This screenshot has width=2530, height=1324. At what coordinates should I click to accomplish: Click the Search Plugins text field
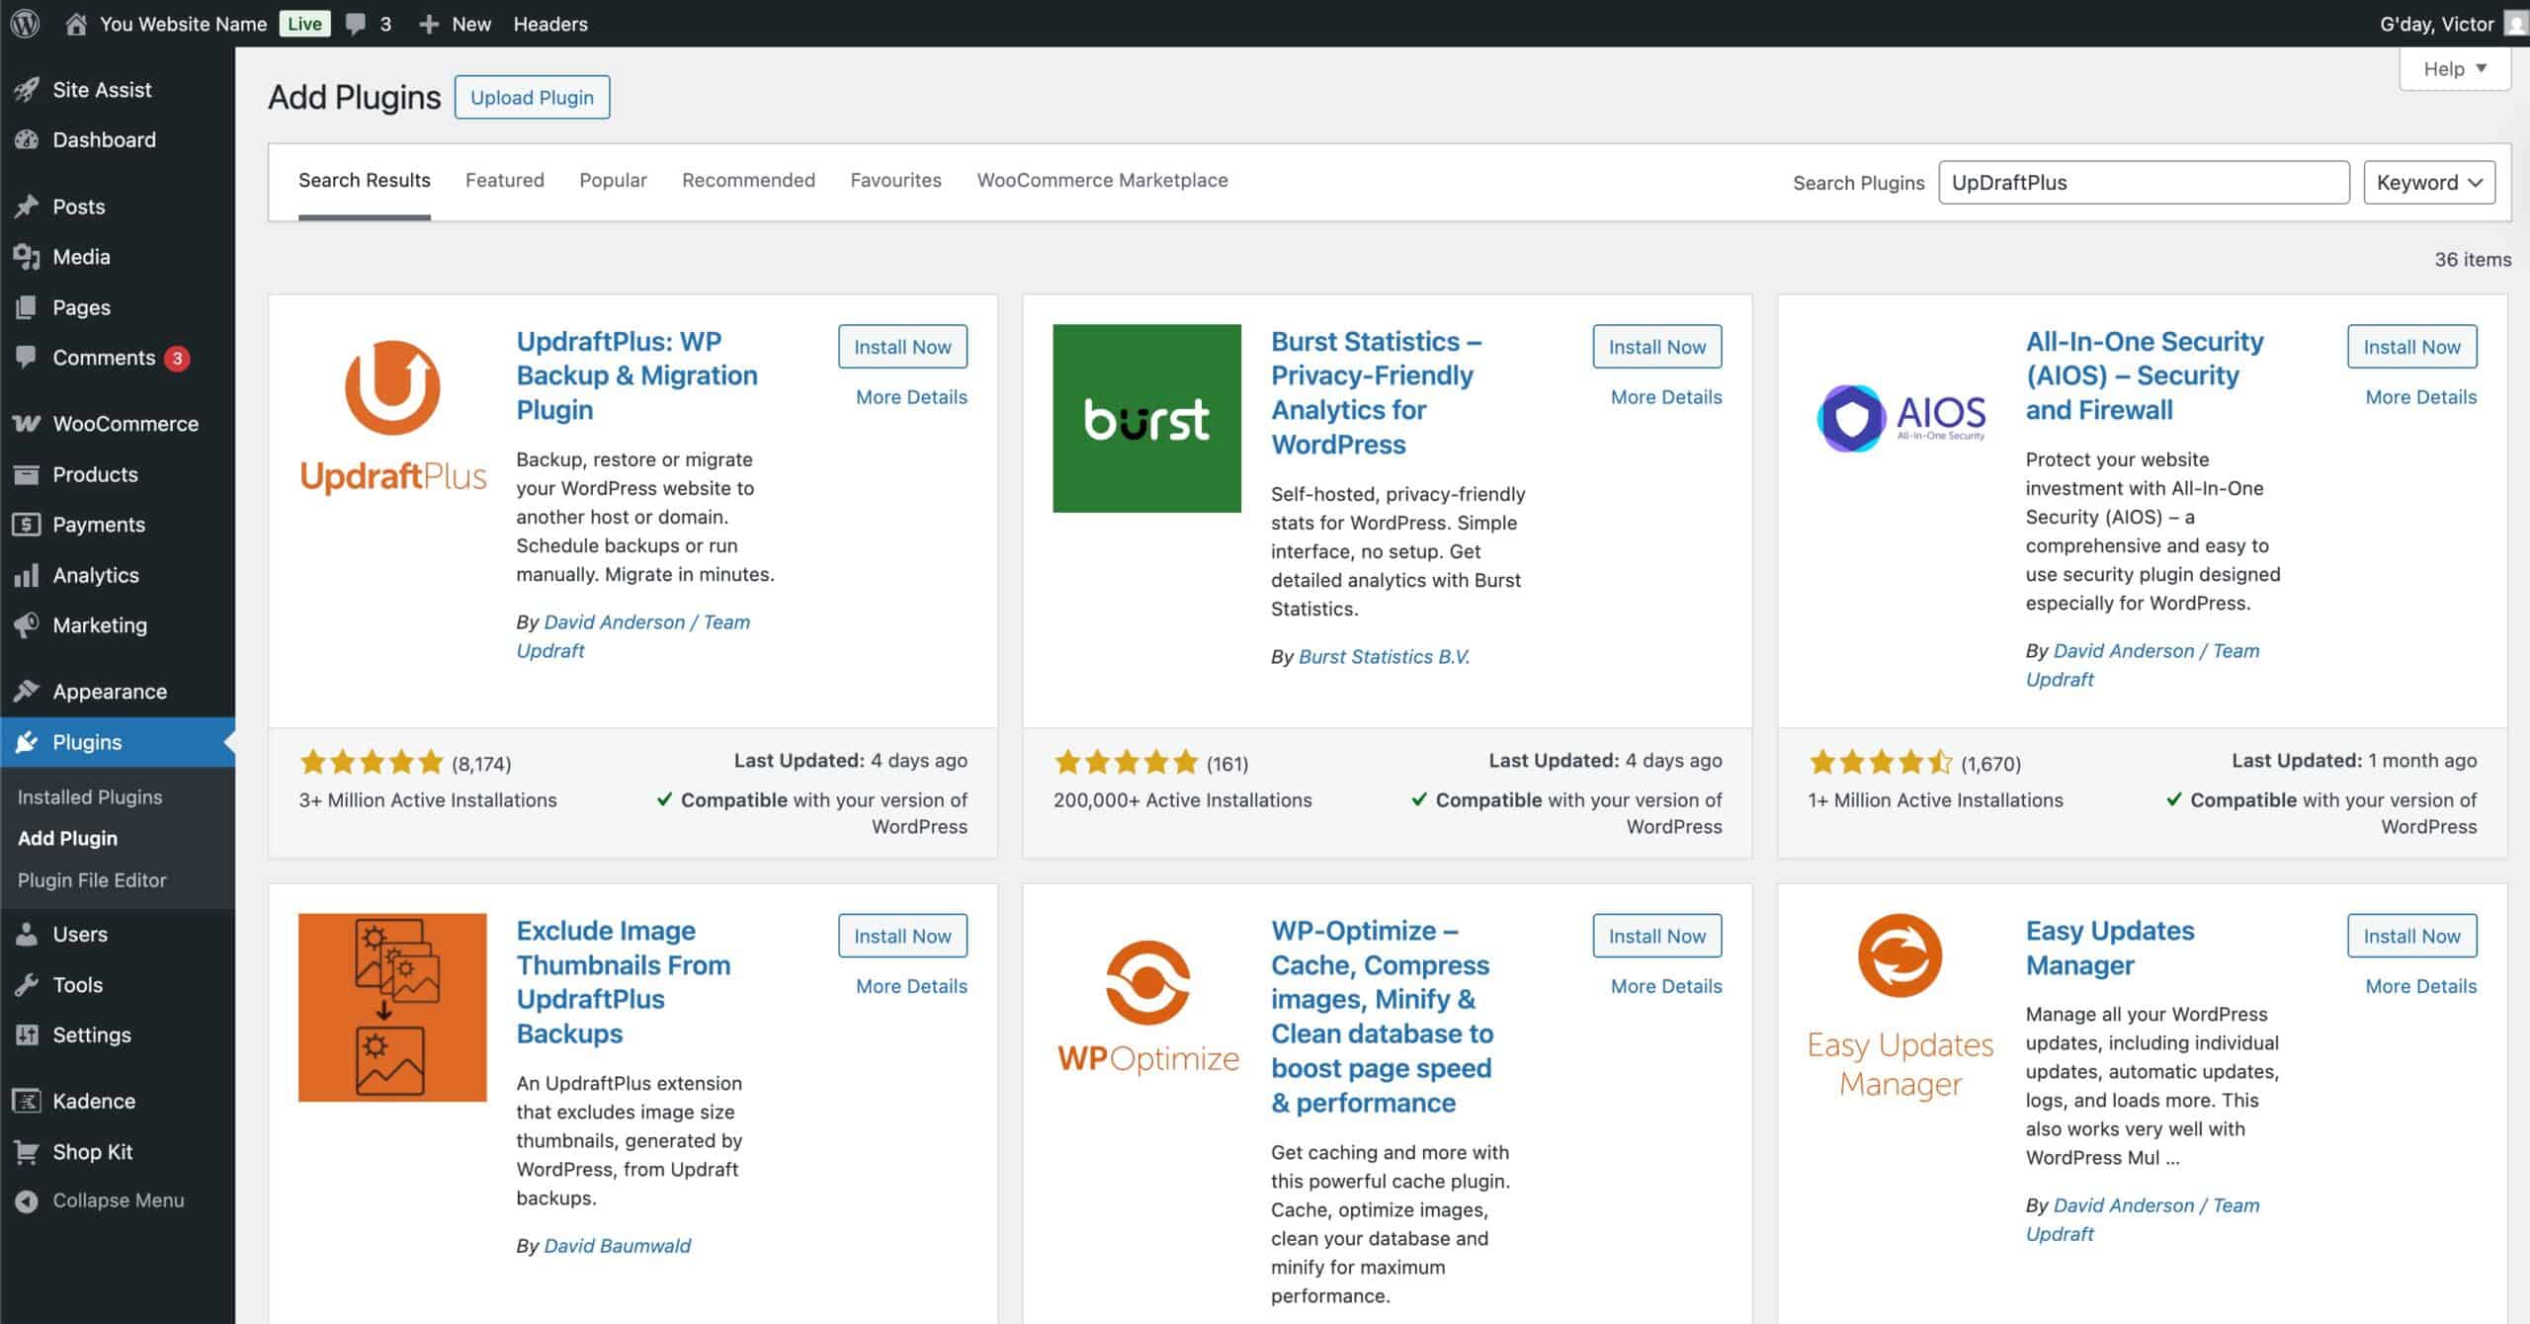(2143, 183)
